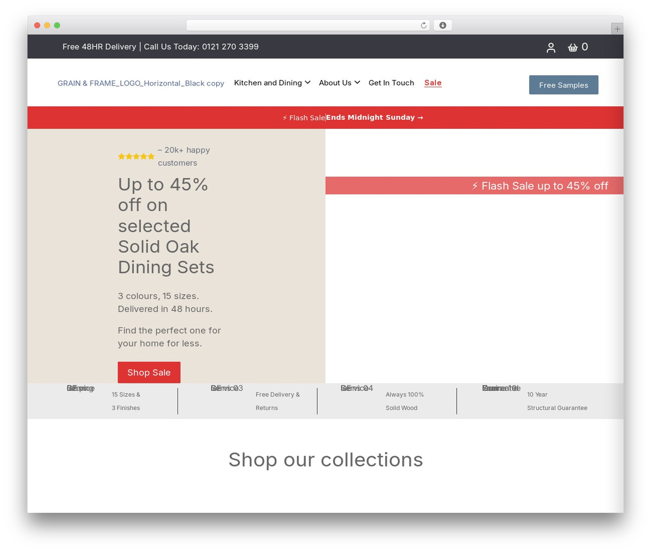Click the 20k+ happy customers text

click(x=184, y=156)
